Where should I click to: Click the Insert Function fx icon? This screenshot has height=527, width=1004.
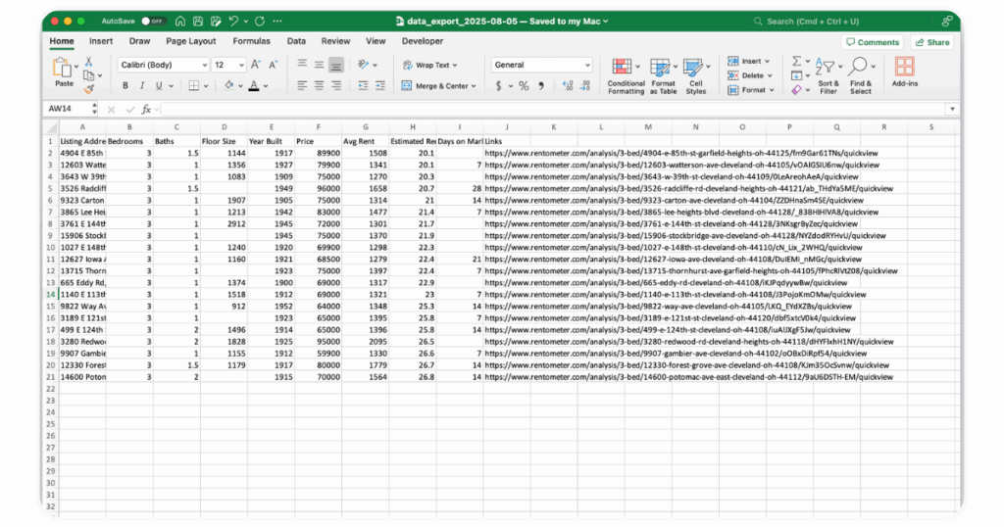click(146, 110)
